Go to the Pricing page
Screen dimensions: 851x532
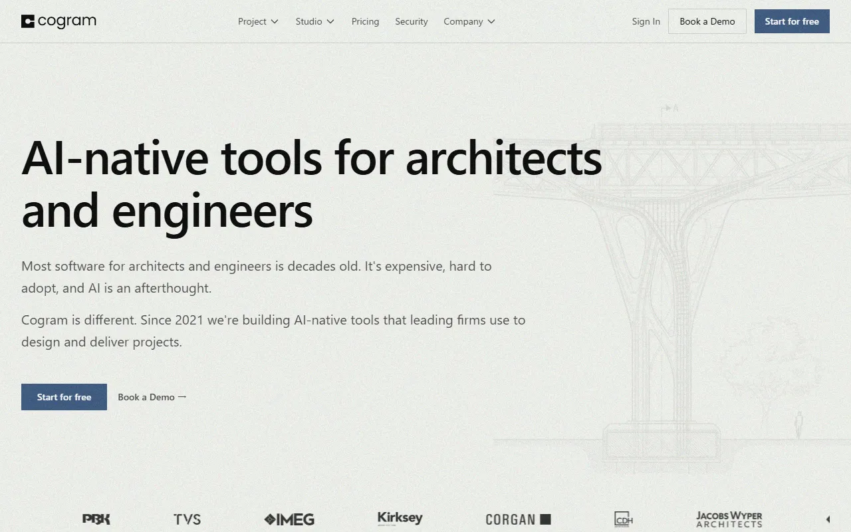tap(365, 21)
